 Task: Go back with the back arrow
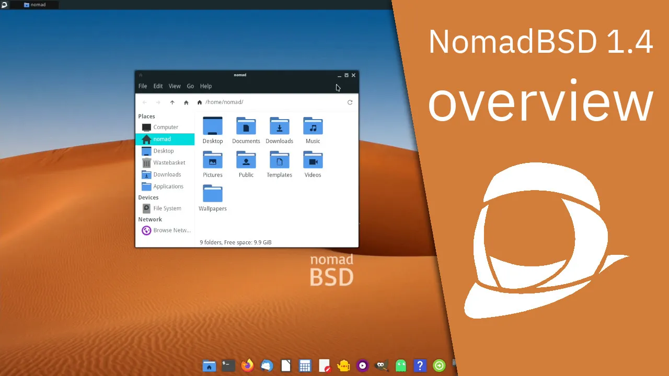tap(145, 102)
